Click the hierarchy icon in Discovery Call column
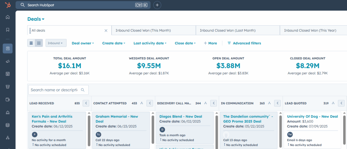The width and height of the screenshot is (347, 149). pyautogui.click(x=206, y=103)
